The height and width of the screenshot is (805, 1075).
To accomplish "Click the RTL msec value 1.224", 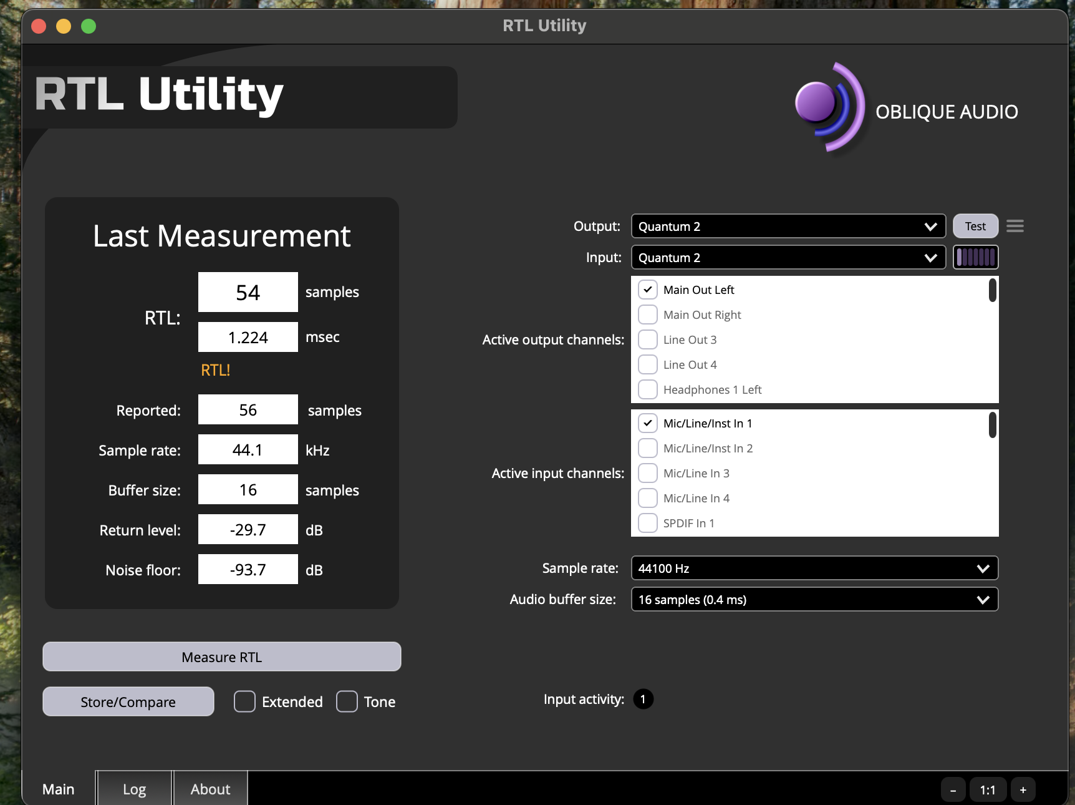I will pos(248,337).
